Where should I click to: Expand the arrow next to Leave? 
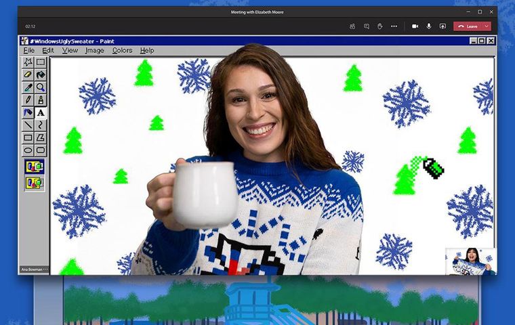[487, 26]
